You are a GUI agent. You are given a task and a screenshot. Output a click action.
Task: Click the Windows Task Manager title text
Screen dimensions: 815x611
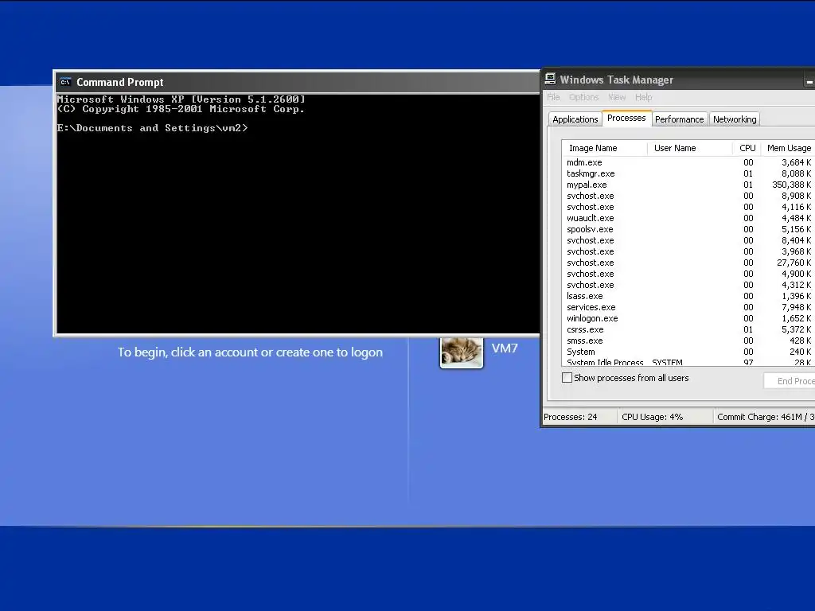[x=617, y=80]
